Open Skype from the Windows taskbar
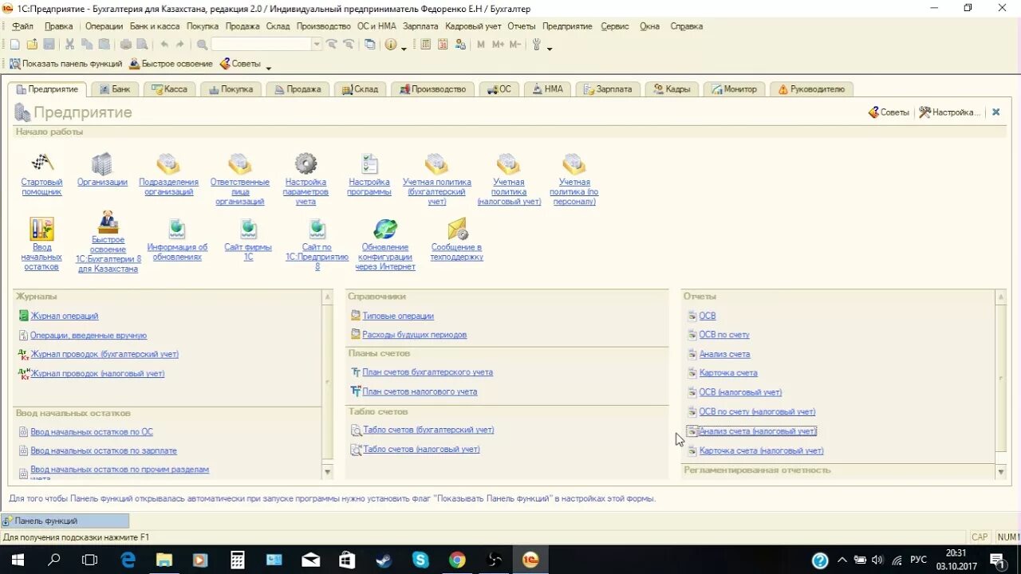This screenshot has width=1021, height=574. [420, 560]
